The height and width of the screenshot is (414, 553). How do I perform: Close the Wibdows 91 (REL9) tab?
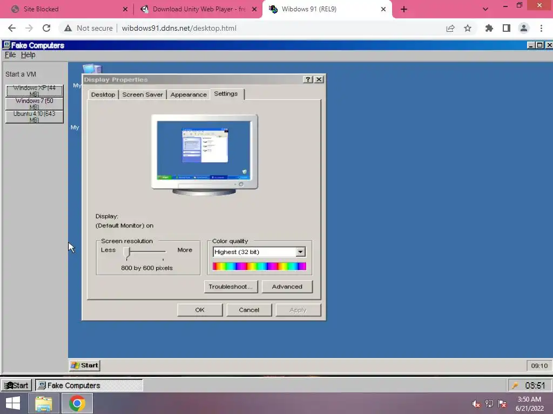383,9
